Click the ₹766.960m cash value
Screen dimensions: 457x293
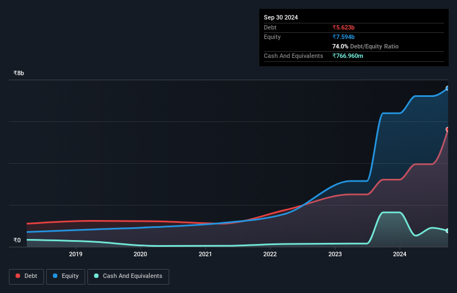348,56
